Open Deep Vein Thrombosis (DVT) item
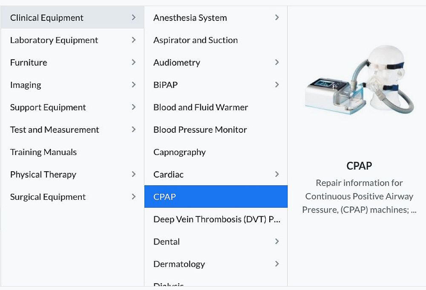This screenshot has width=426, height=290. pyautogui.click(x=216, y=219)
